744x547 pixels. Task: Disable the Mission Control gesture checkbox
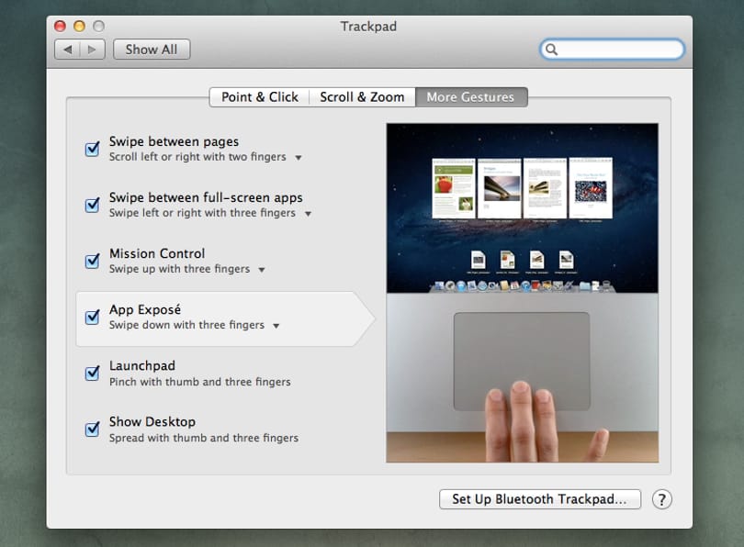(x=92, y=261)
